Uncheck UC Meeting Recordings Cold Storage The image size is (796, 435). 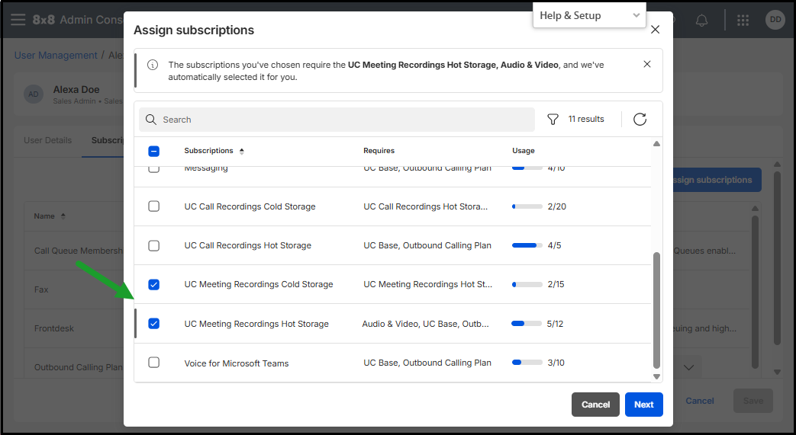[x=154, y=284]
